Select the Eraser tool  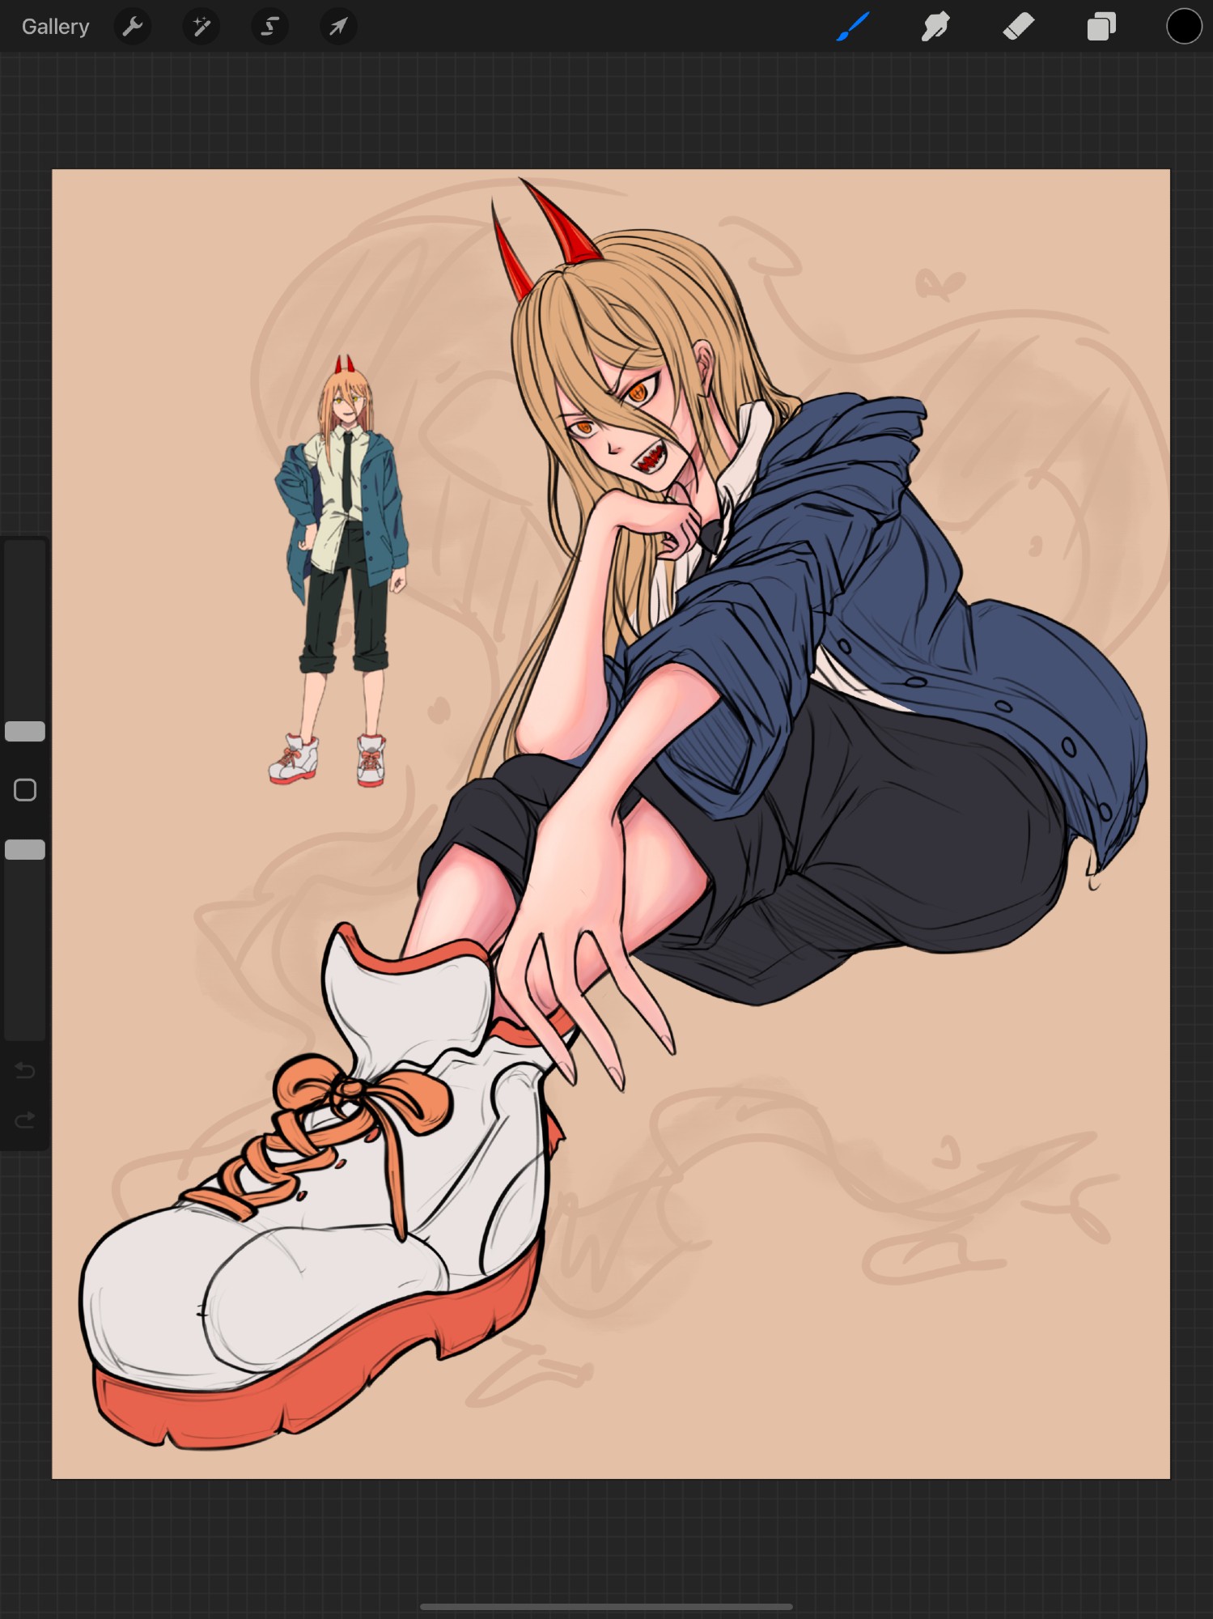pyautogui.click(x=1018, y=27)
